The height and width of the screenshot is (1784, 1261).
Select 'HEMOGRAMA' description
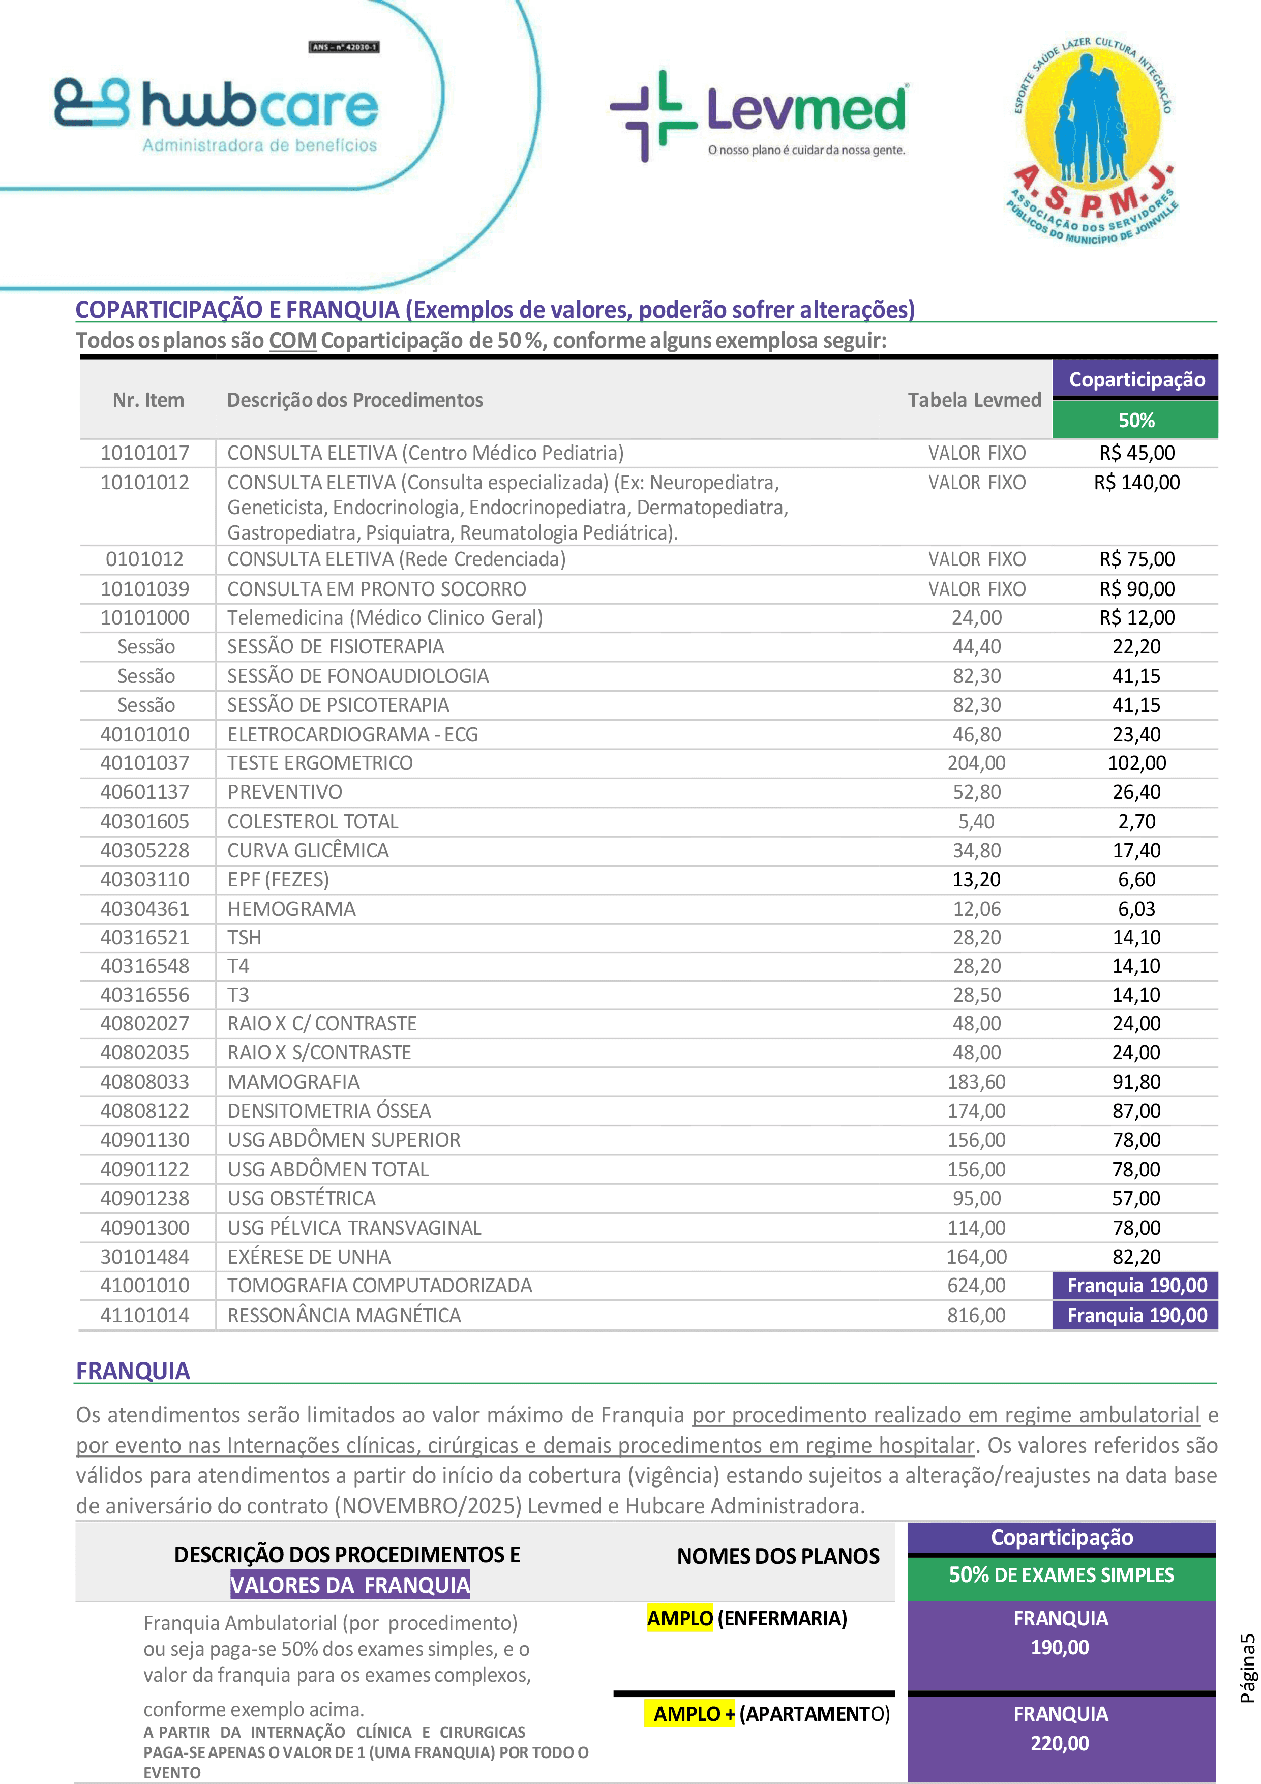click(291, 909)
